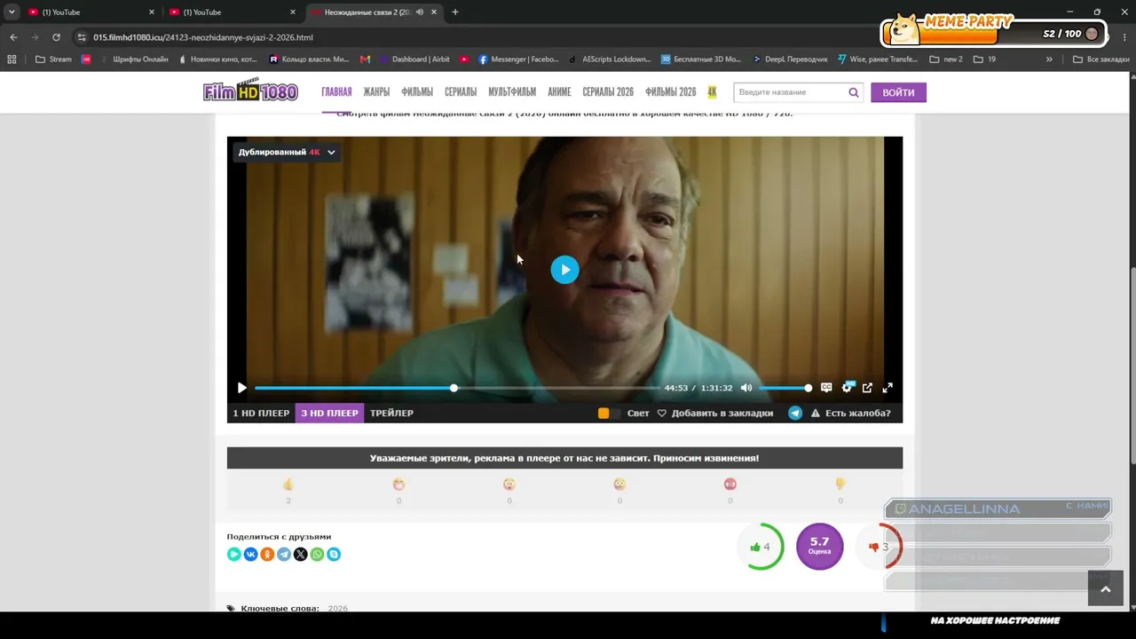Screen dimensions: 1136x639
Task: Open the browser apps grid icon
Action: [x=12, y=59]
